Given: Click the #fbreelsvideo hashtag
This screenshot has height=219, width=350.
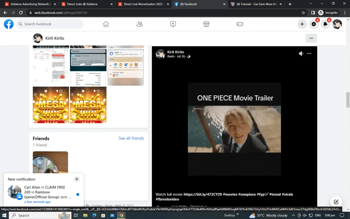Looking at the screenshot, I should pyautogui.click(x=167, y=199).
